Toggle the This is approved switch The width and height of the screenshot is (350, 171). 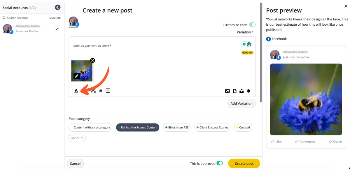(x=220, y=163)
